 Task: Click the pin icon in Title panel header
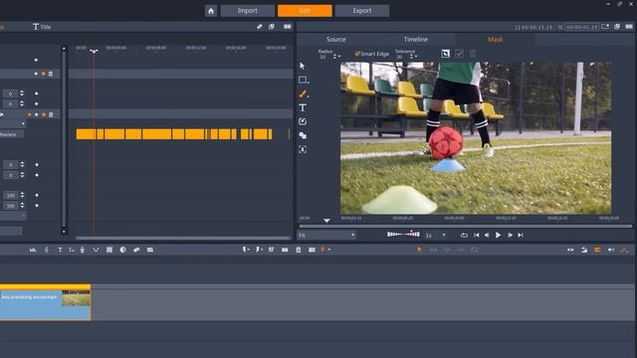coord(259,27)
